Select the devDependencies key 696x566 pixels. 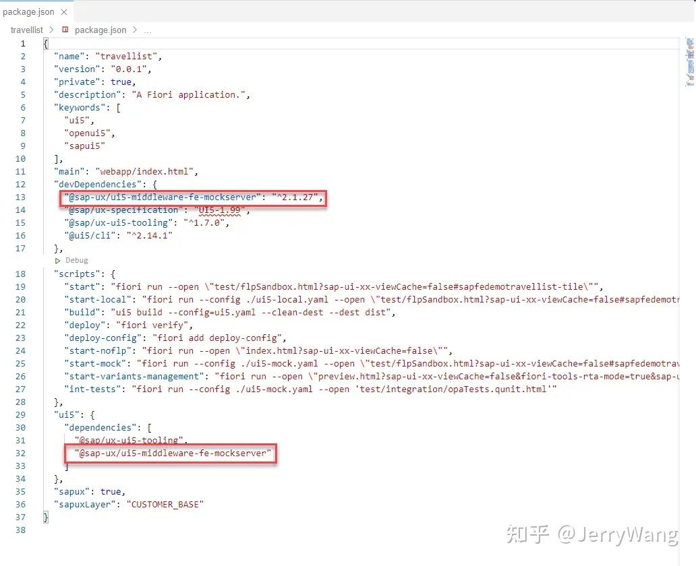[x=90, y=184]
